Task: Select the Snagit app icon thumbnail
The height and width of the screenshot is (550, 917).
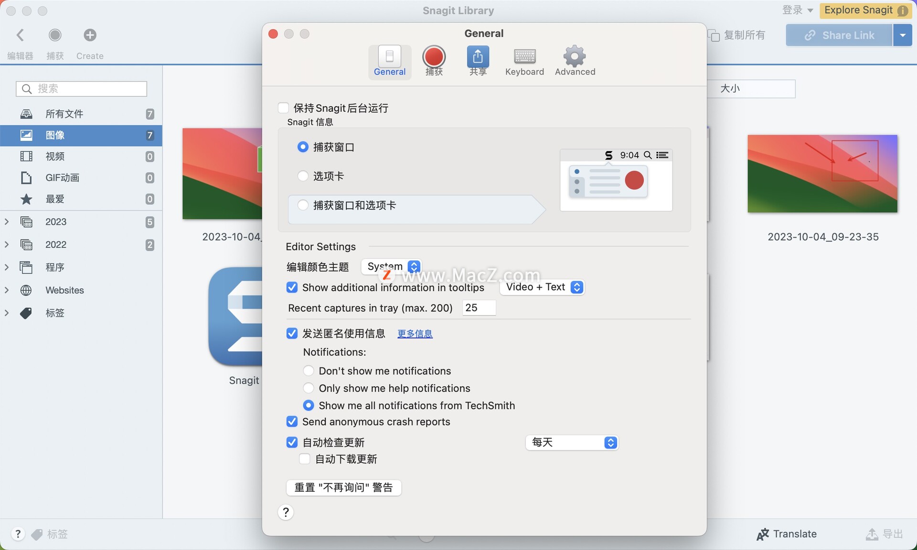Action: click(x=235, y=317)
